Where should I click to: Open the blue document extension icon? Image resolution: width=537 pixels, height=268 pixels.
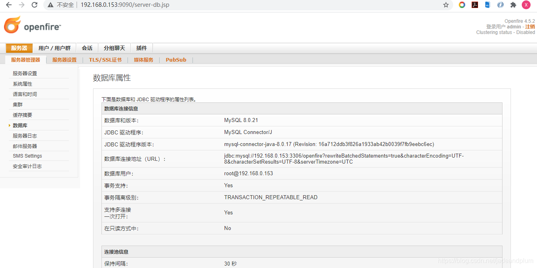(488, 5)
